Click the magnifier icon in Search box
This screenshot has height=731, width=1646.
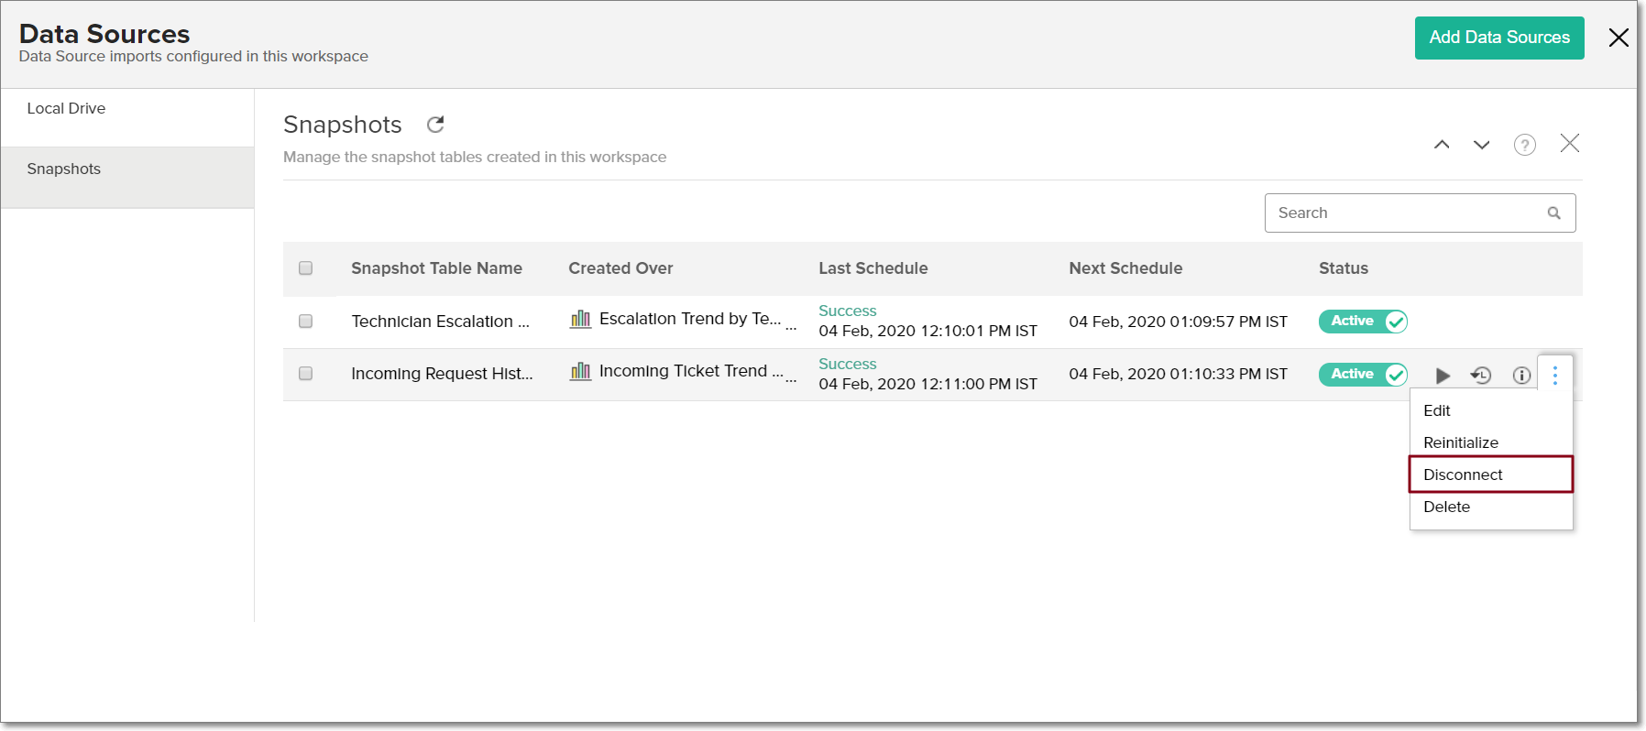point(1553,213)
